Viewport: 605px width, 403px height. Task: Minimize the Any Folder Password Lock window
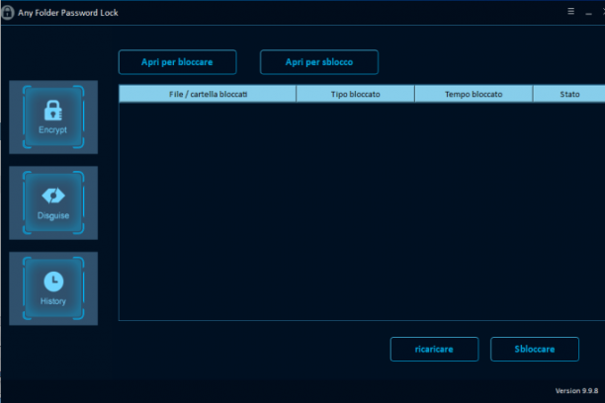coord(588,13)
